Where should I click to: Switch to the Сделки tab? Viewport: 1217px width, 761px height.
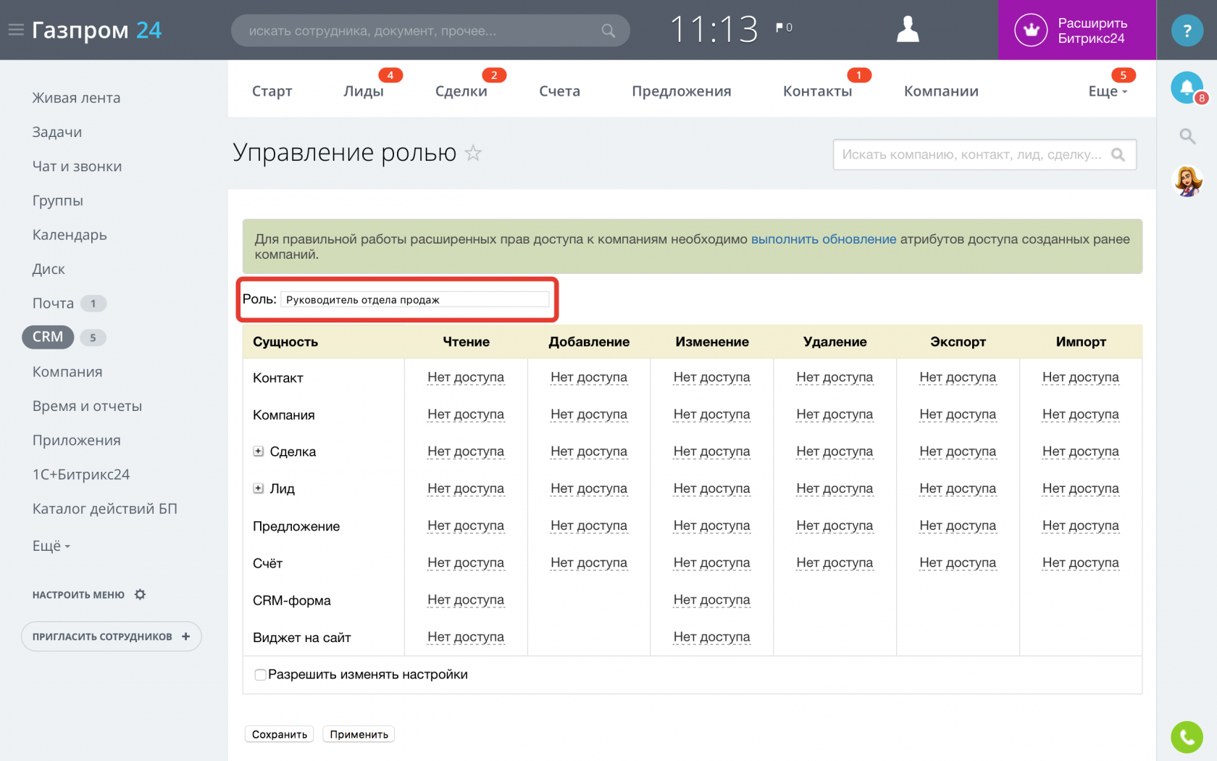[x=461, y=91]
